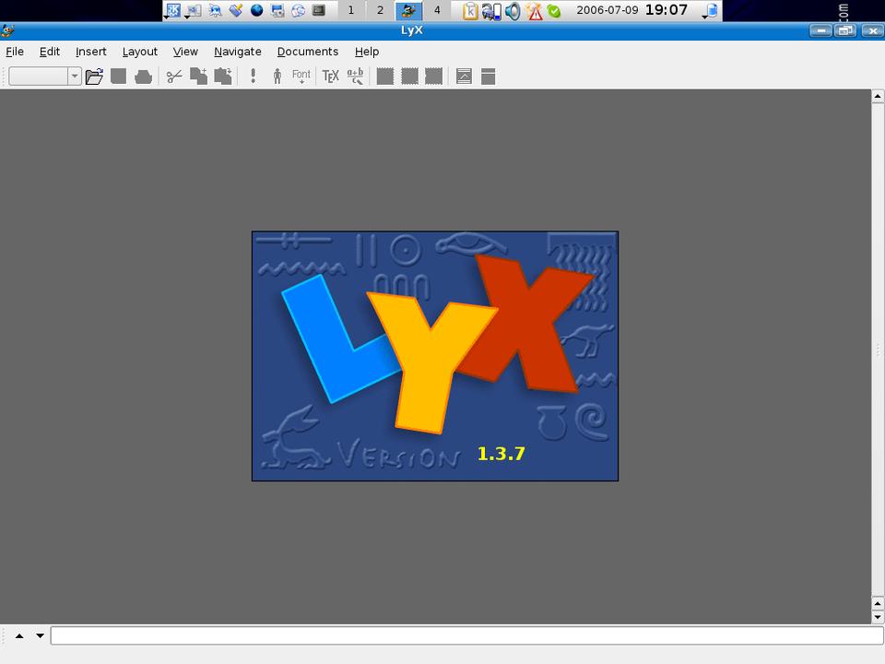This screenshot has height=664, width=885.
Task: Open the KDE K menu launcher
Action: click(x=173, y=11)
